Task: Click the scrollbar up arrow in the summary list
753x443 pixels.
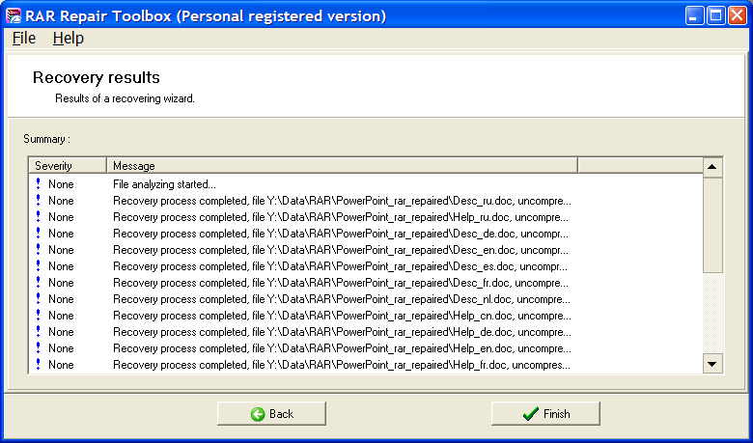Action: (712, 167)
